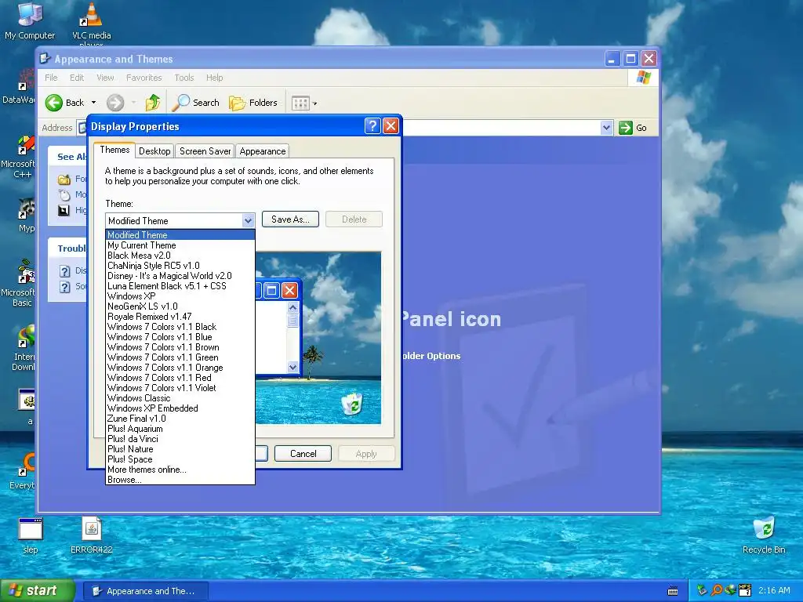Viewport: 803px width, 602px height.
Task: Expand the Theme dropdown arrow
Action: (248, 220)
